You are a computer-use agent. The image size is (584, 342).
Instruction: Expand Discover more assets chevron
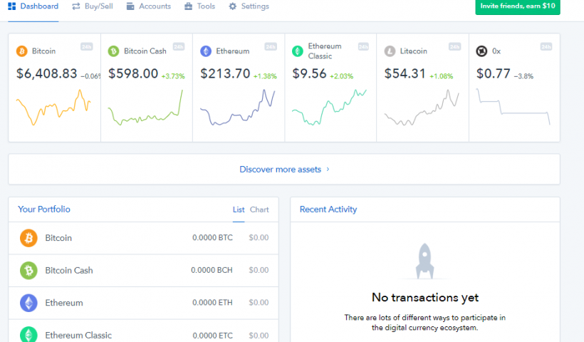coord(328,170)
